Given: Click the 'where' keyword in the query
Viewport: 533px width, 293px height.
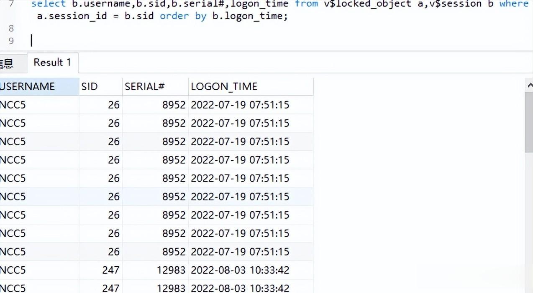Looking at the screenshot, I should [x=514, y=4].
